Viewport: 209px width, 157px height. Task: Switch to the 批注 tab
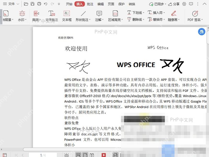[90, 4]
